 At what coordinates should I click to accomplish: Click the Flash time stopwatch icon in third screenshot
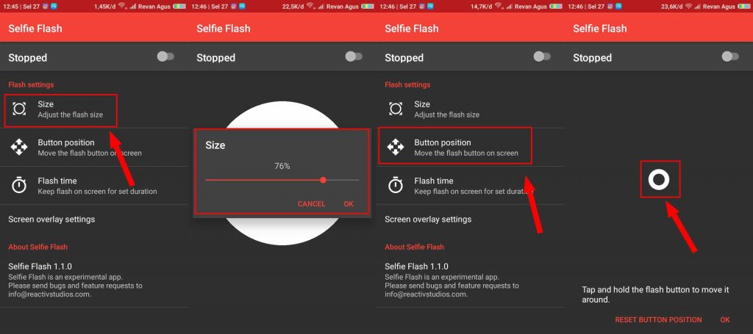click(x=396, y=186)
